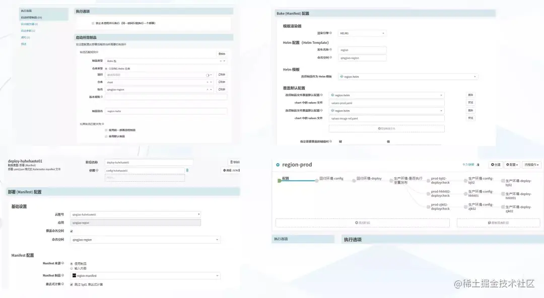Open the 云账号 qingjiao-huhehaote01 dropdown

pyautogui.click(x=135, y=214)
